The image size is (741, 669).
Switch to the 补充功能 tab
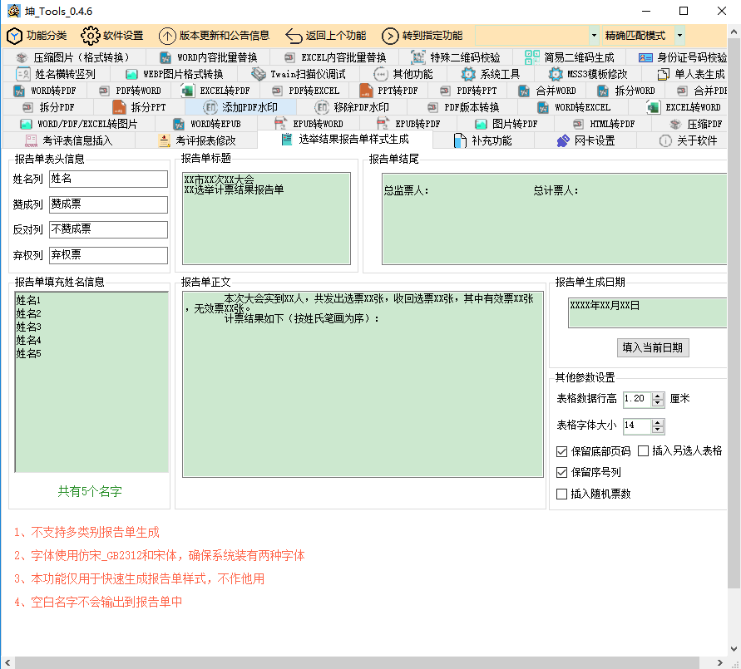pos(488,140)
